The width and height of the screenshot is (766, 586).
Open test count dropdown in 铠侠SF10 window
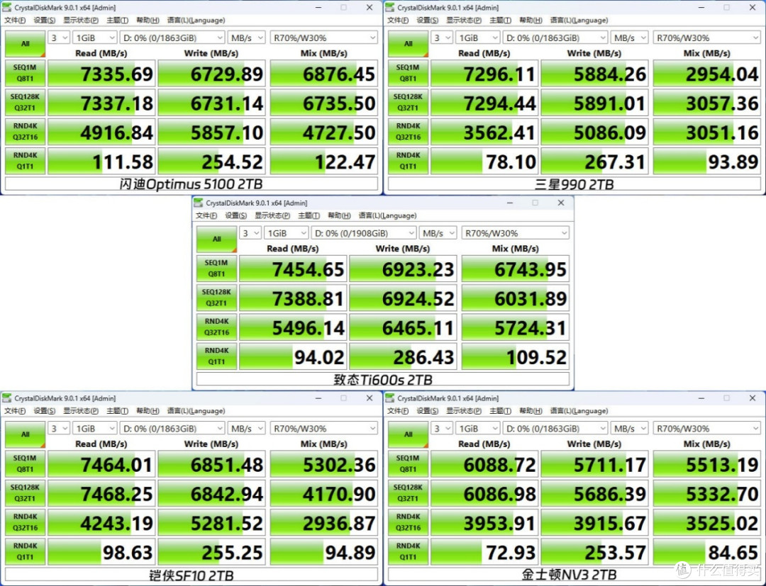click(x=59, y=429)
